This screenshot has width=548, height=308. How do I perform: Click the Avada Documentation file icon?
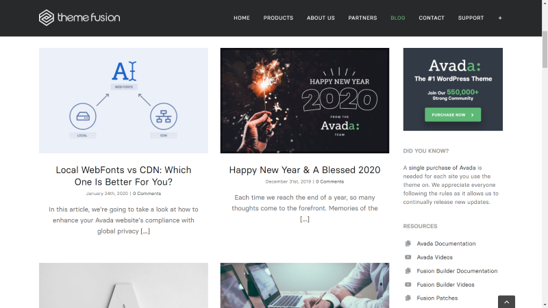pyautogui.click(x=408, y=244)
